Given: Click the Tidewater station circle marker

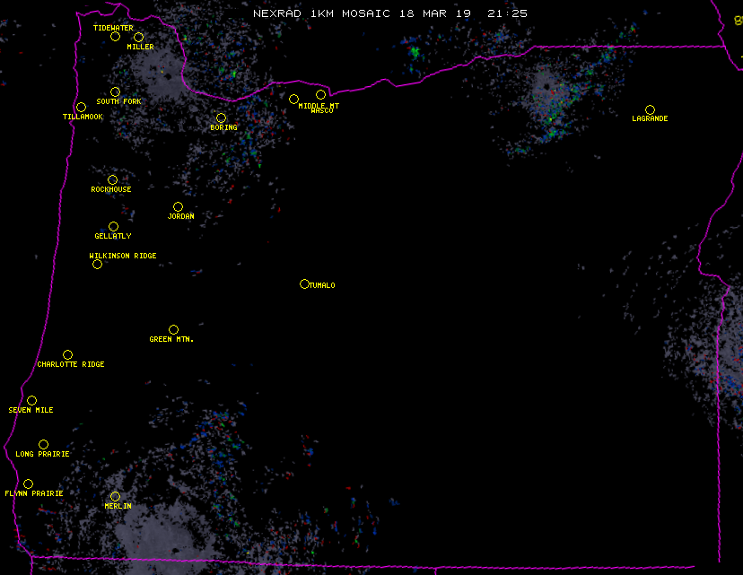Looking at the screenshot, I should pyautogui.click(x=115, y=37).
